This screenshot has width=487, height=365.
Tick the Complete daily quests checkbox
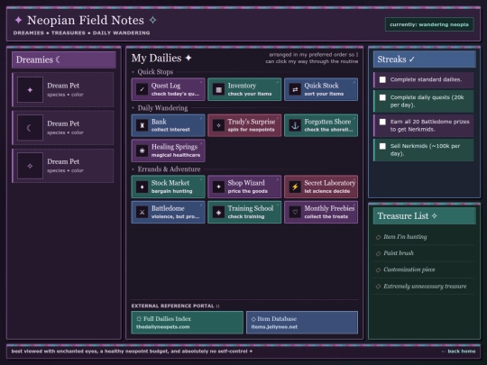[382, 97]
